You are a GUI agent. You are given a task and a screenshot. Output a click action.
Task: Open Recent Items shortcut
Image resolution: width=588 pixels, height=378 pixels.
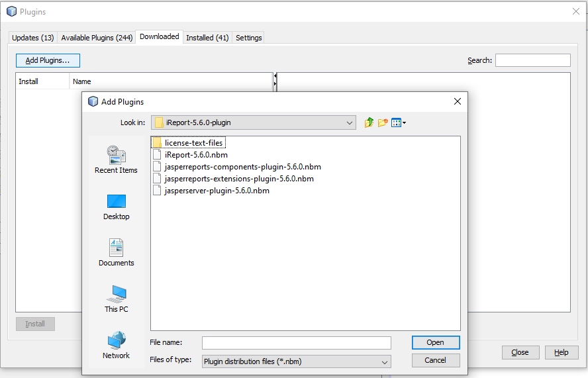pos(117,160)
